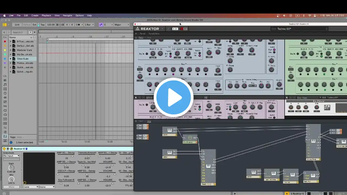Open the Sounds browser category icon
347x195 pixels.
[x=5, y=80]
